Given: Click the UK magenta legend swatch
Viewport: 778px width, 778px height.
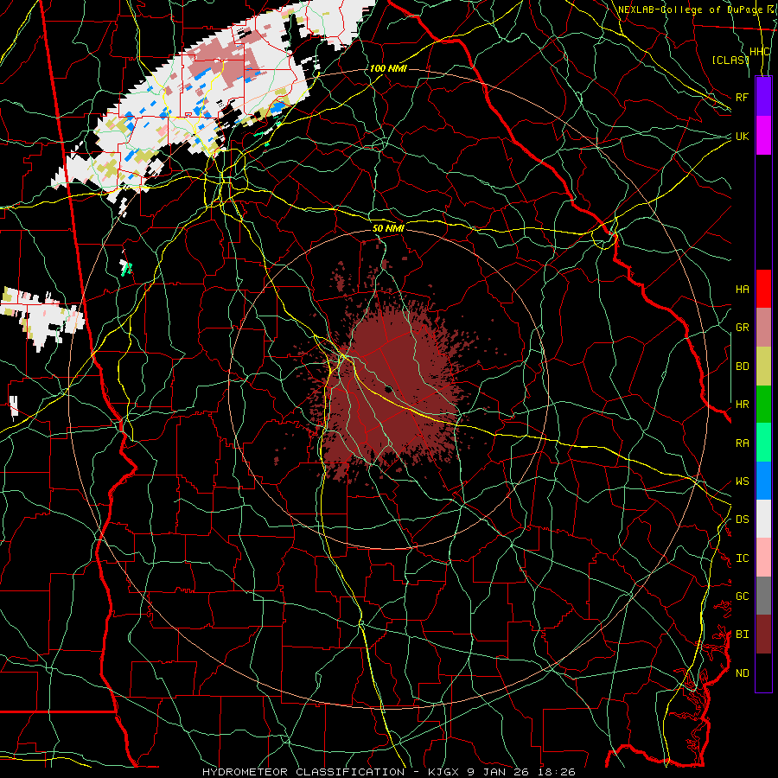Looking at the screenshot, I should pyautogui.click(x=763, y=136).
